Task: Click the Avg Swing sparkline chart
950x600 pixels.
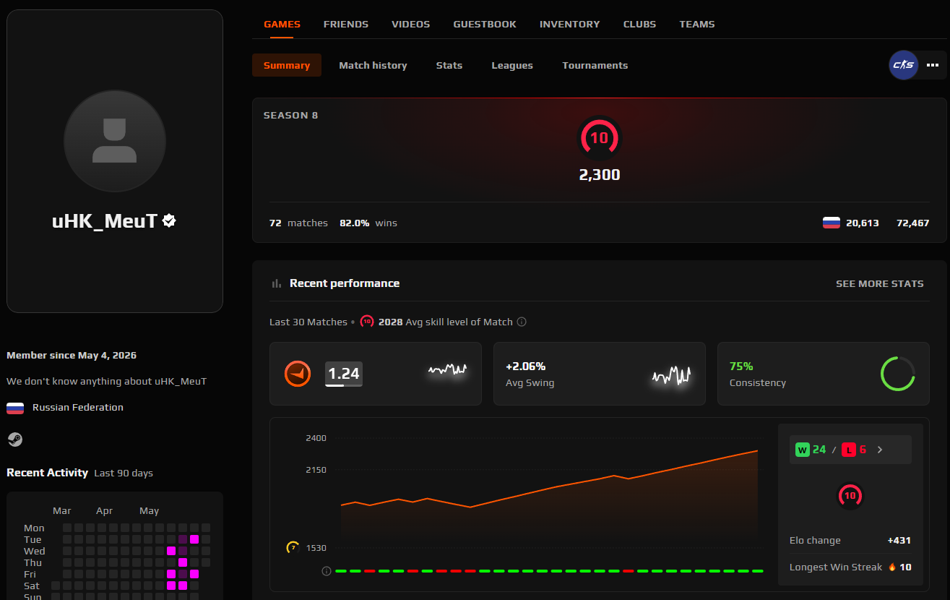Action: (x=671, y=375)
